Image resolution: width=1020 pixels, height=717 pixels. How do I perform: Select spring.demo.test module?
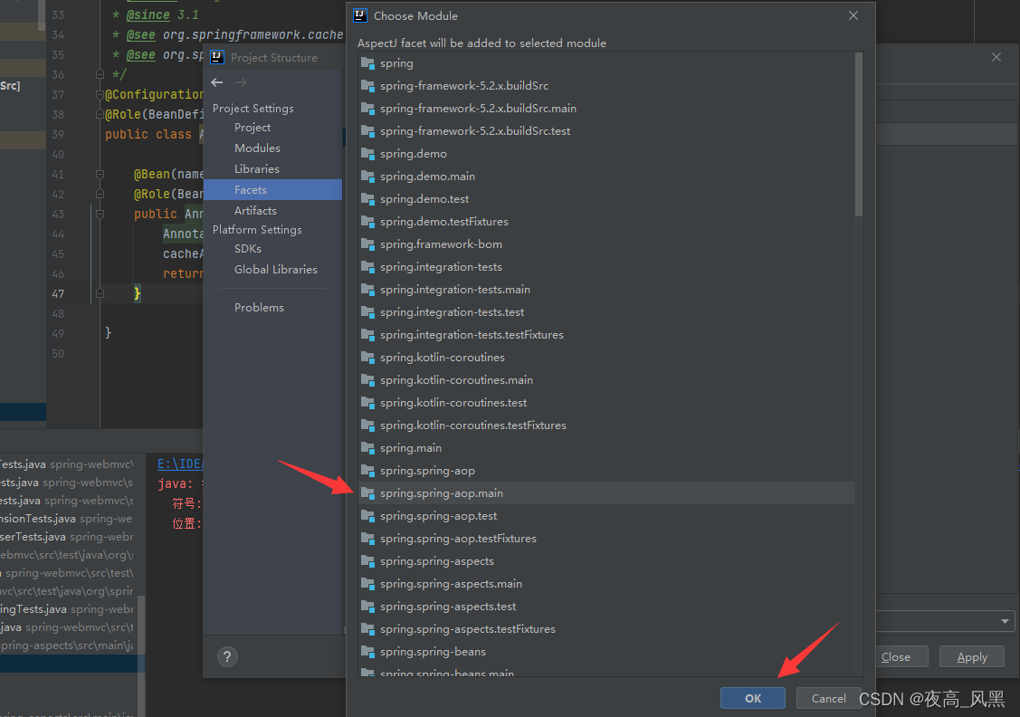point(605,199)
